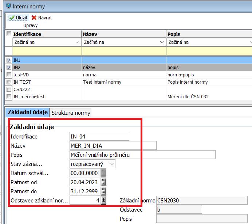252x224 pixels.
Task: Sort by the Popis column header
Action: [208, 34]
